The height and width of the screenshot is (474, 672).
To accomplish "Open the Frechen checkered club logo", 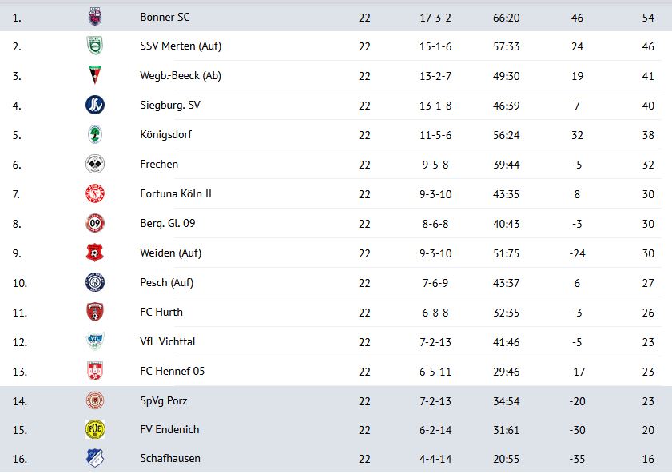I will 95,164.
